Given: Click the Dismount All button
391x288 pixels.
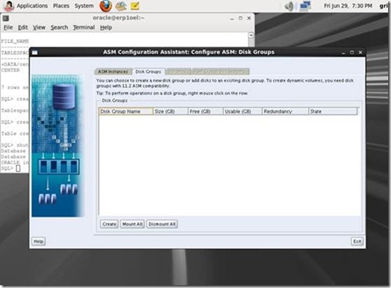Looking at the screenshot, I should click(162, 224).
